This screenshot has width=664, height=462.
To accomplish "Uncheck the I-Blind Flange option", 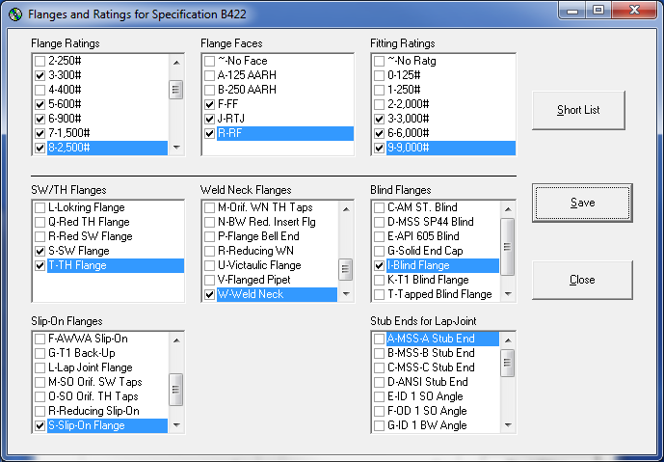I will click(379, 265).
